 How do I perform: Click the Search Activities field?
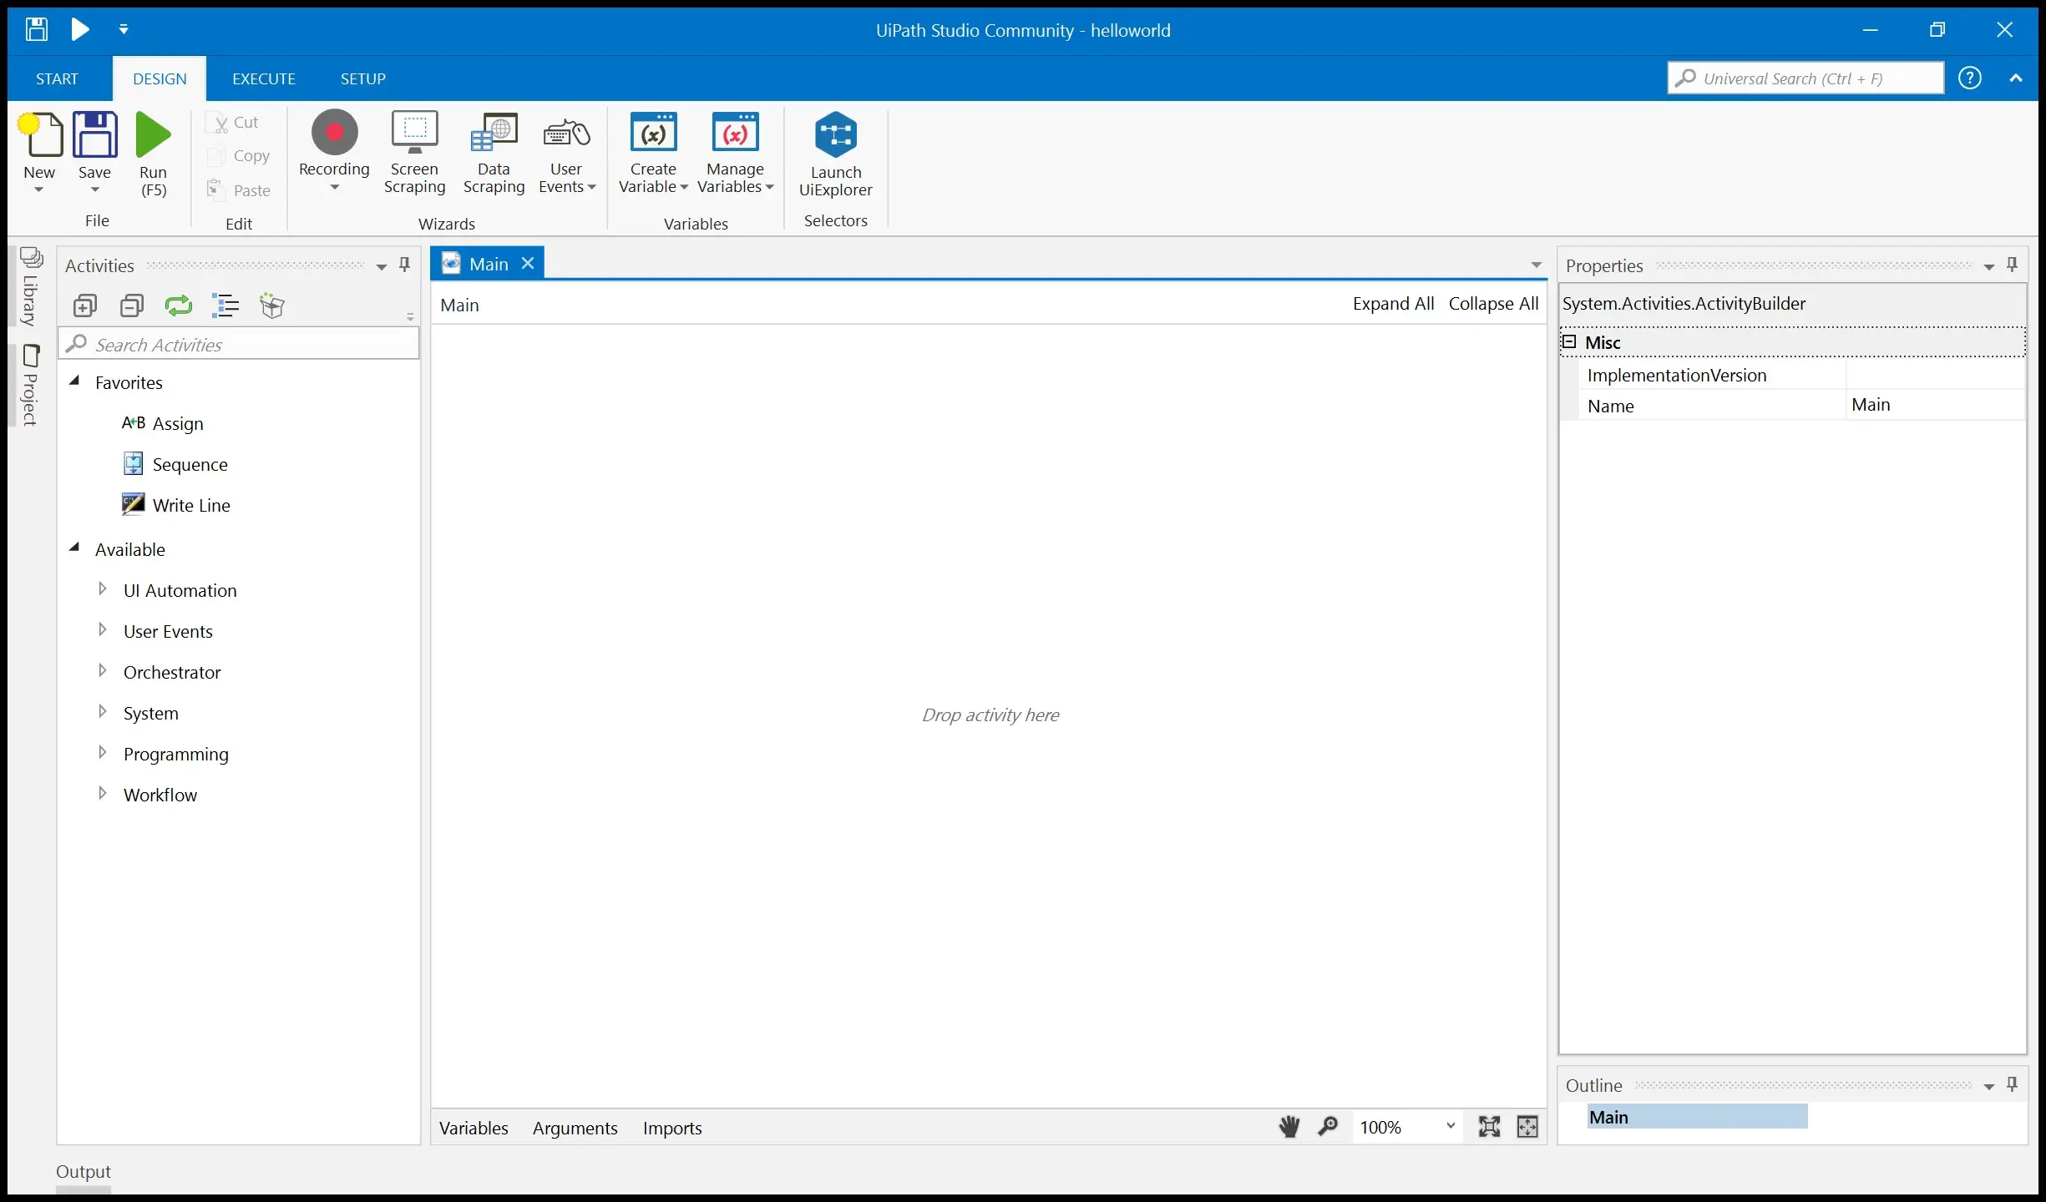pos(239,345)
